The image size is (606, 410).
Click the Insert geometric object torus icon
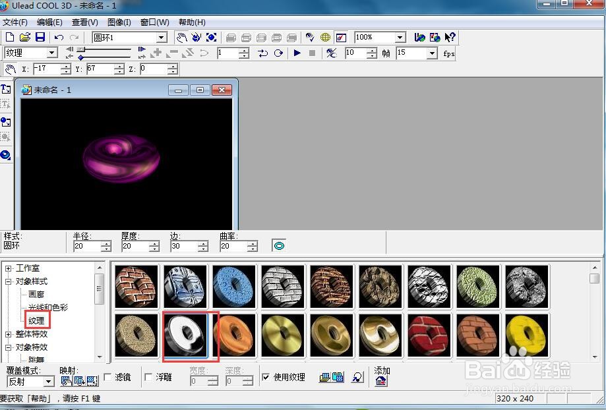5,155
